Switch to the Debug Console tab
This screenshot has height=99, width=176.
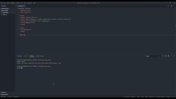[40, 56]
